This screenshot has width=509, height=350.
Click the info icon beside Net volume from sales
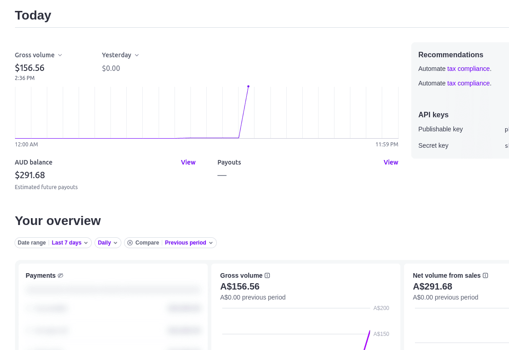[485, 275]
